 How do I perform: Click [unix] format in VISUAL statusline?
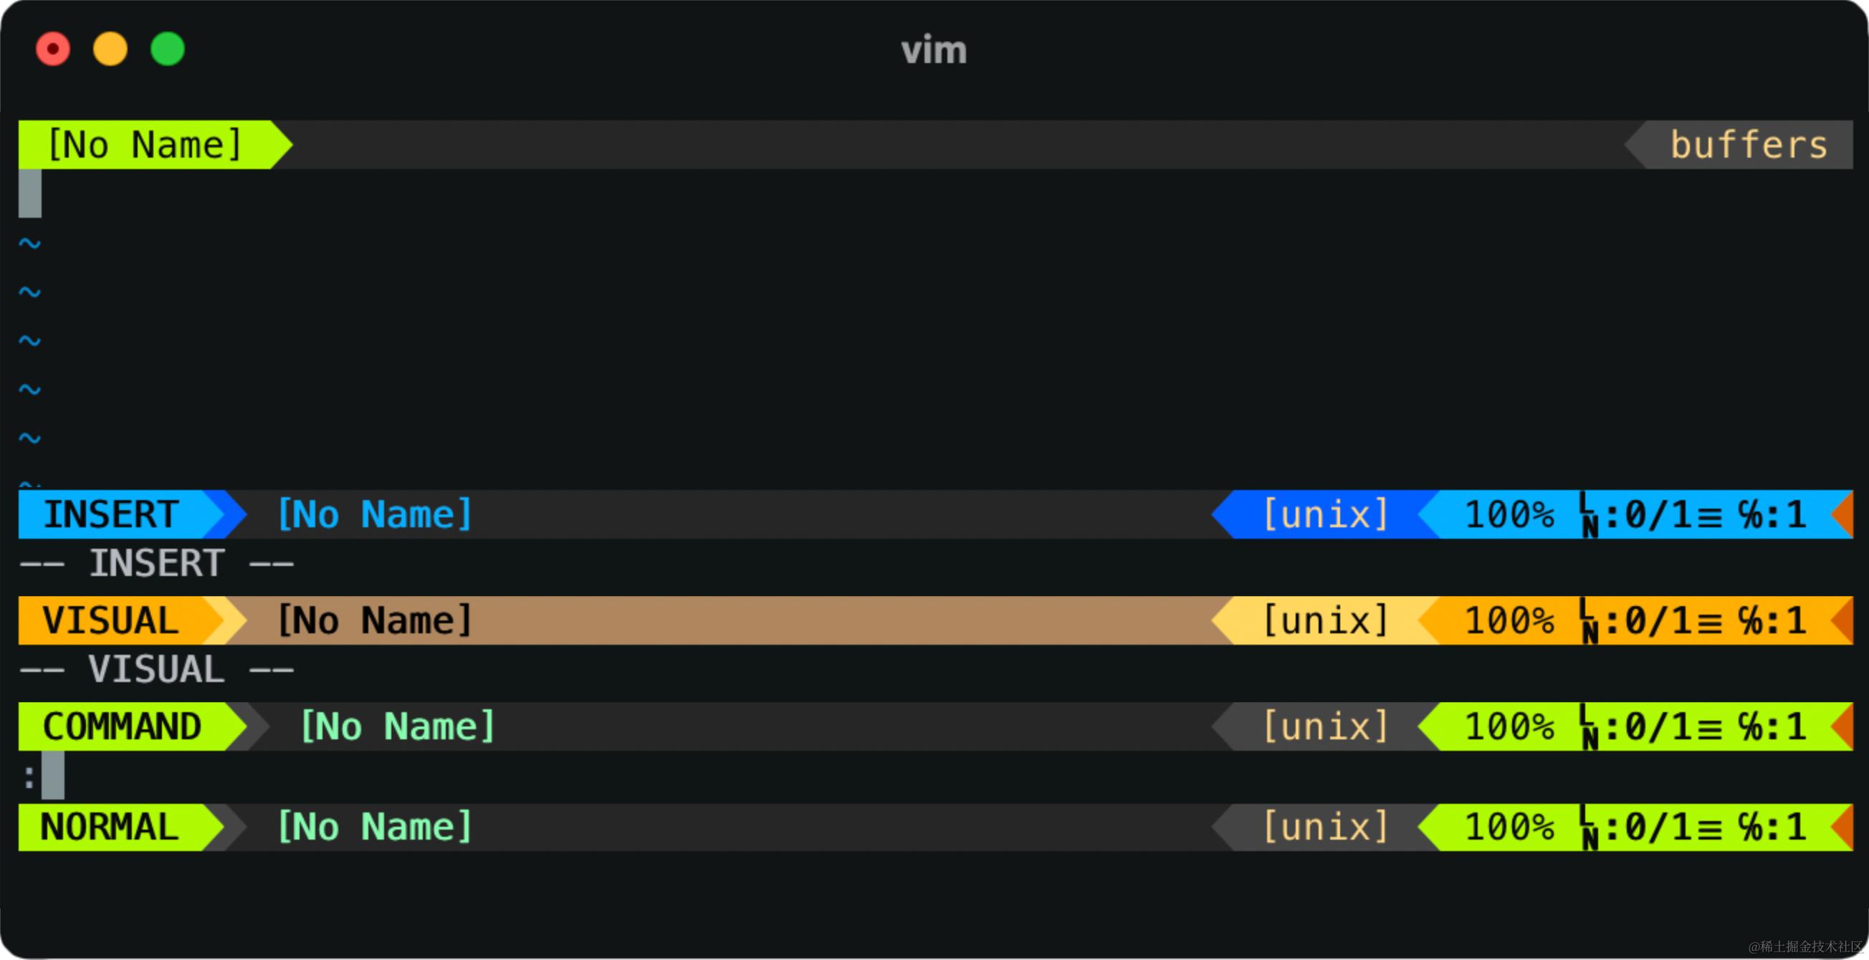pyautogui.click(x=1326, y=620)
